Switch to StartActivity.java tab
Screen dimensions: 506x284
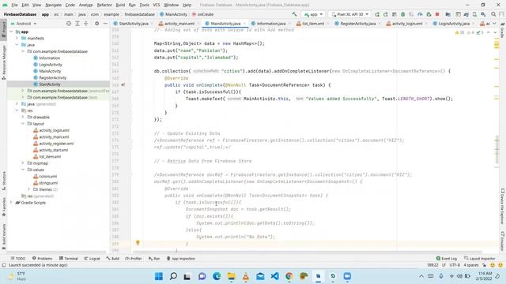[132, 24]
